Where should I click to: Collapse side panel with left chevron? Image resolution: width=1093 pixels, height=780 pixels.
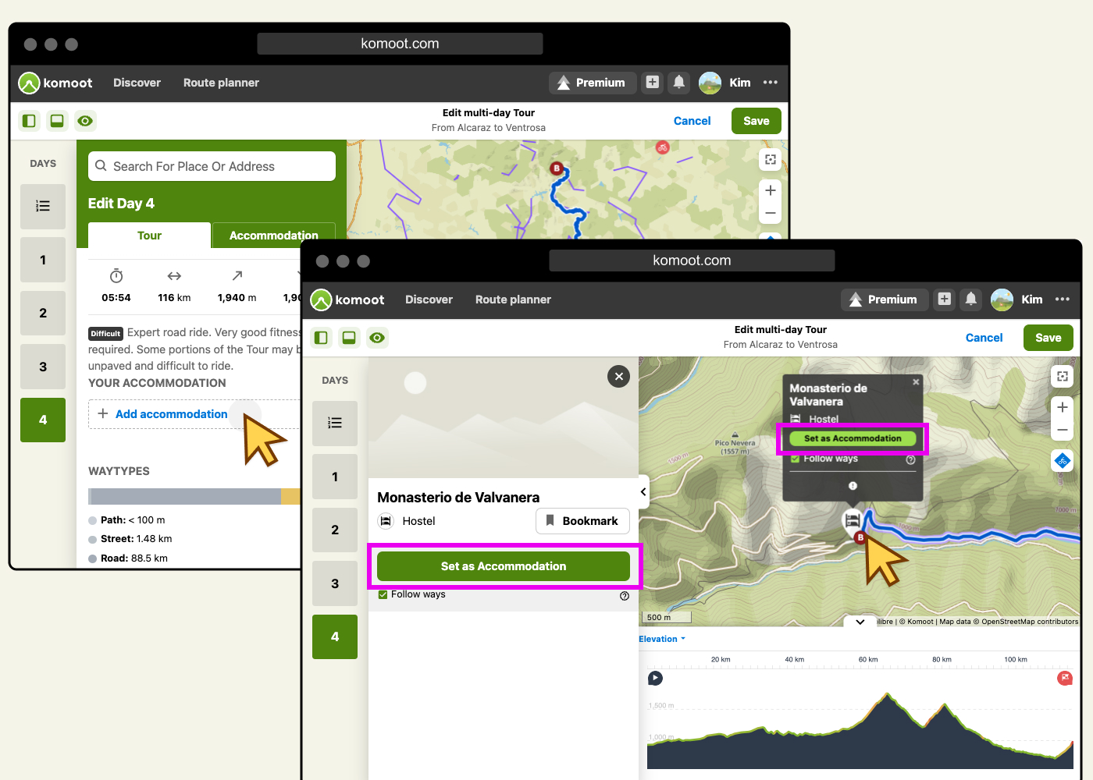(643, 491)
